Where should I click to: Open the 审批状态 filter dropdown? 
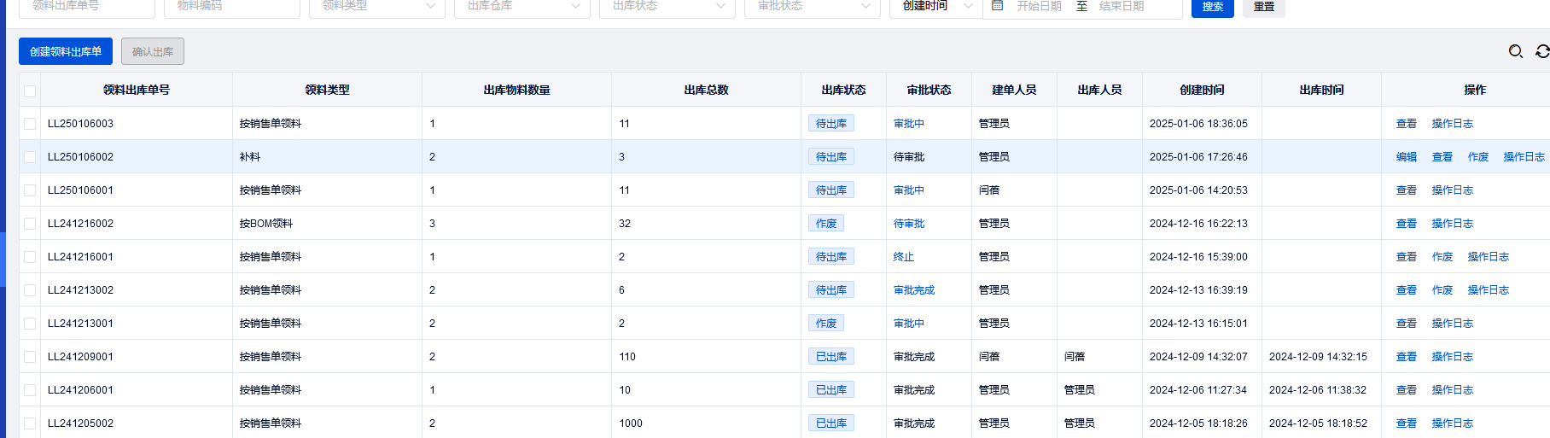(812, 6)
